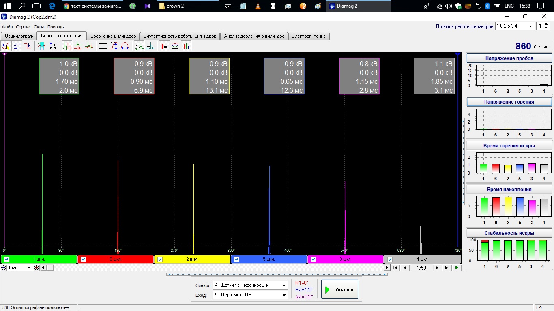The height and width of the screenshot is (311, 554).
Task: Switch to Анализ давления в цилиндре tab
Action: pos(254,36)
